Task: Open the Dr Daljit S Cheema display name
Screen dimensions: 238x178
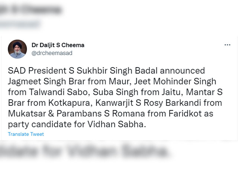Action: (58, 45)
